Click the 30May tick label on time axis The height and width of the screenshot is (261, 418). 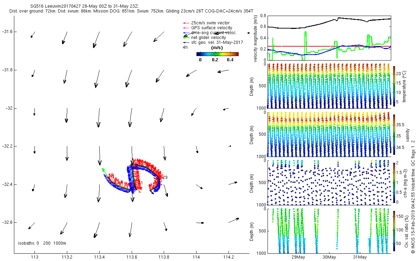(329, 258)
